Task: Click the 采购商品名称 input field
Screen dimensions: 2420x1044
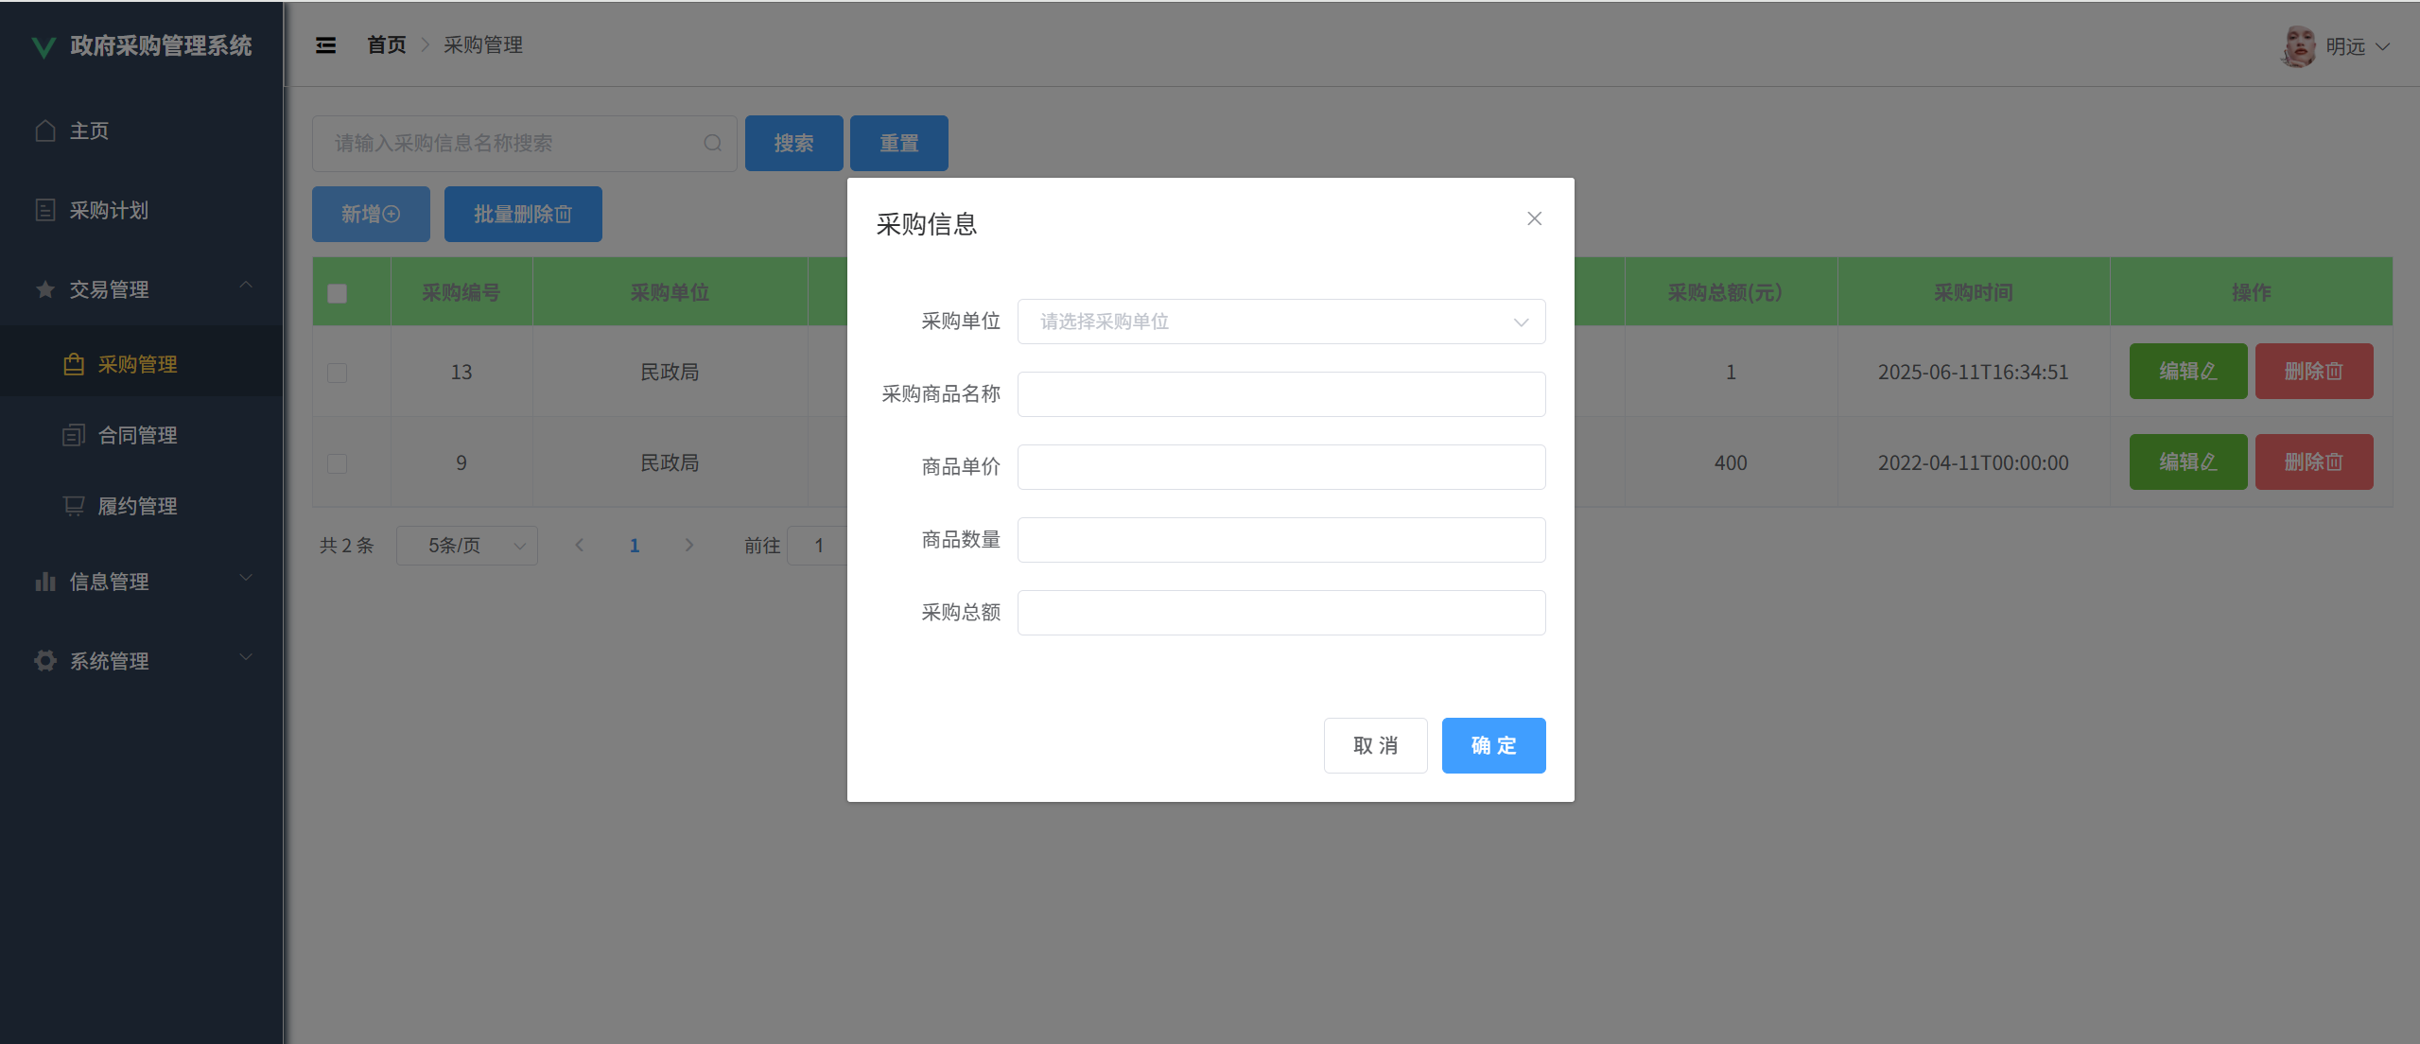Action: click(1280, 394)
